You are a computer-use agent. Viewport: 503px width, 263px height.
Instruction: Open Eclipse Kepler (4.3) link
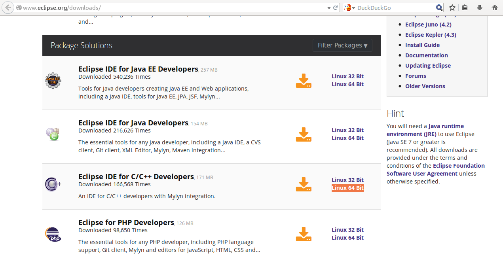coord(431,35)
